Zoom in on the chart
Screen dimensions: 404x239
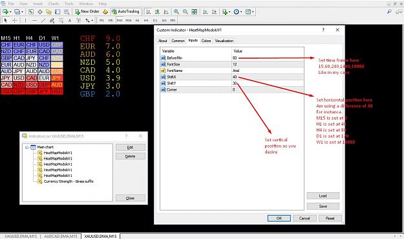pos(176,12)
